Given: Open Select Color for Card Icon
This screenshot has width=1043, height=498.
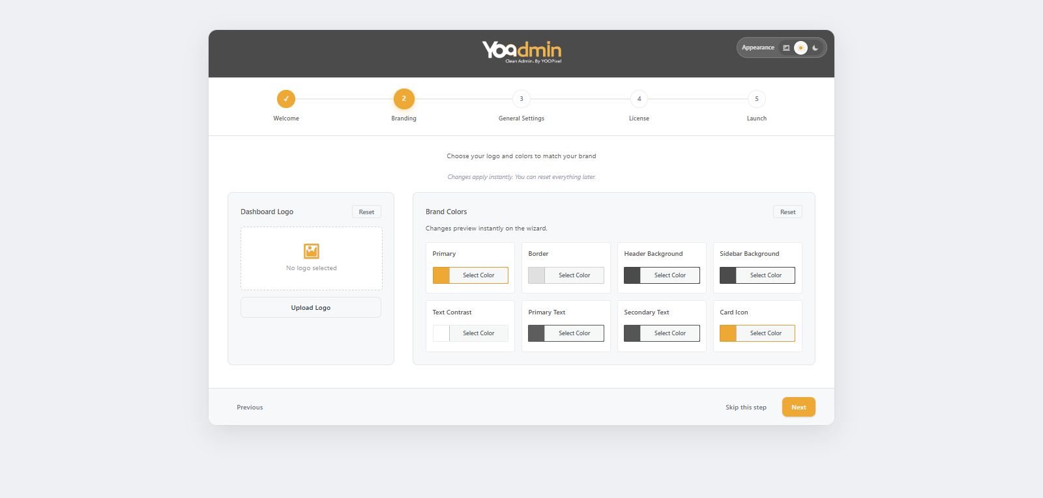Looking at the screenshot, I should tap(766, 333).
